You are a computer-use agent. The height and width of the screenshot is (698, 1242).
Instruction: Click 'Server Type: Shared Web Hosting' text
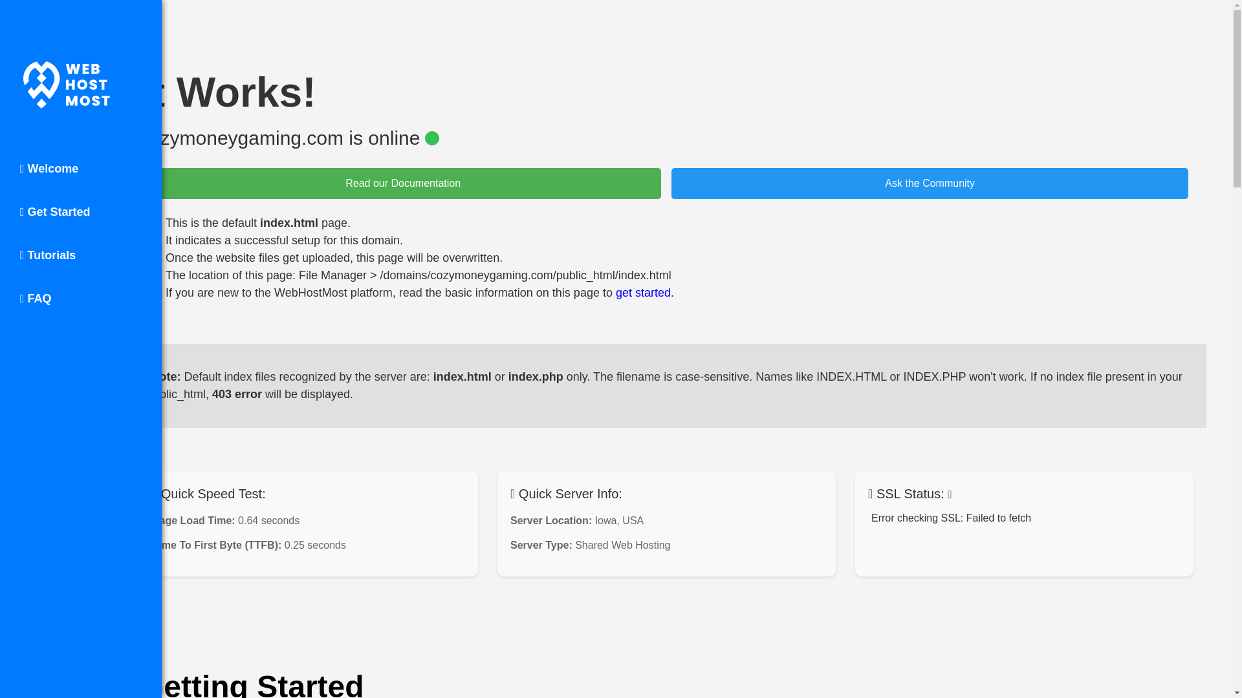(590, 545)
